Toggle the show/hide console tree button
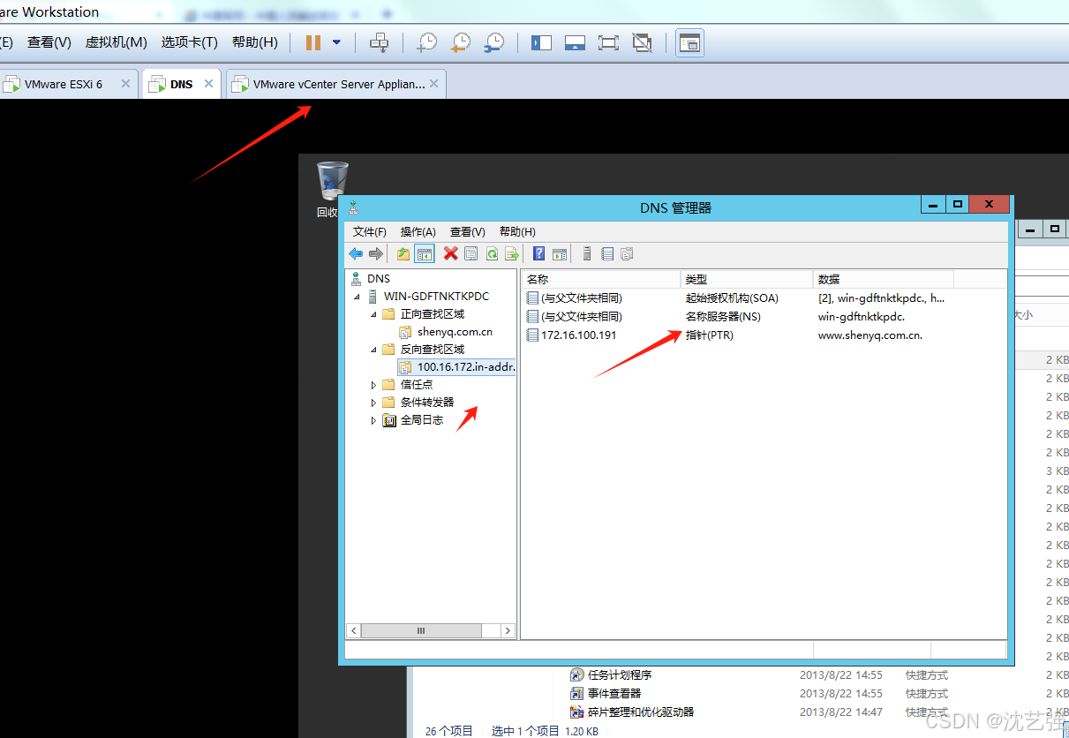 (425, 254)
